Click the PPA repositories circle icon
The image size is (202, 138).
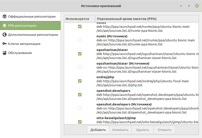[x=5, y=26]
